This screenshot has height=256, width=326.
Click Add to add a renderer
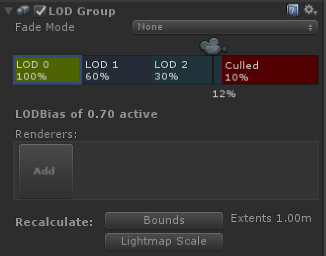(x=46, y=171)
